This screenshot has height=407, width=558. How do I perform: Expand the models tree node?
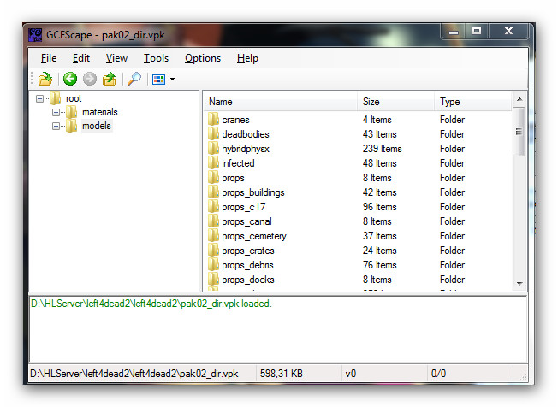coord(56,126)
